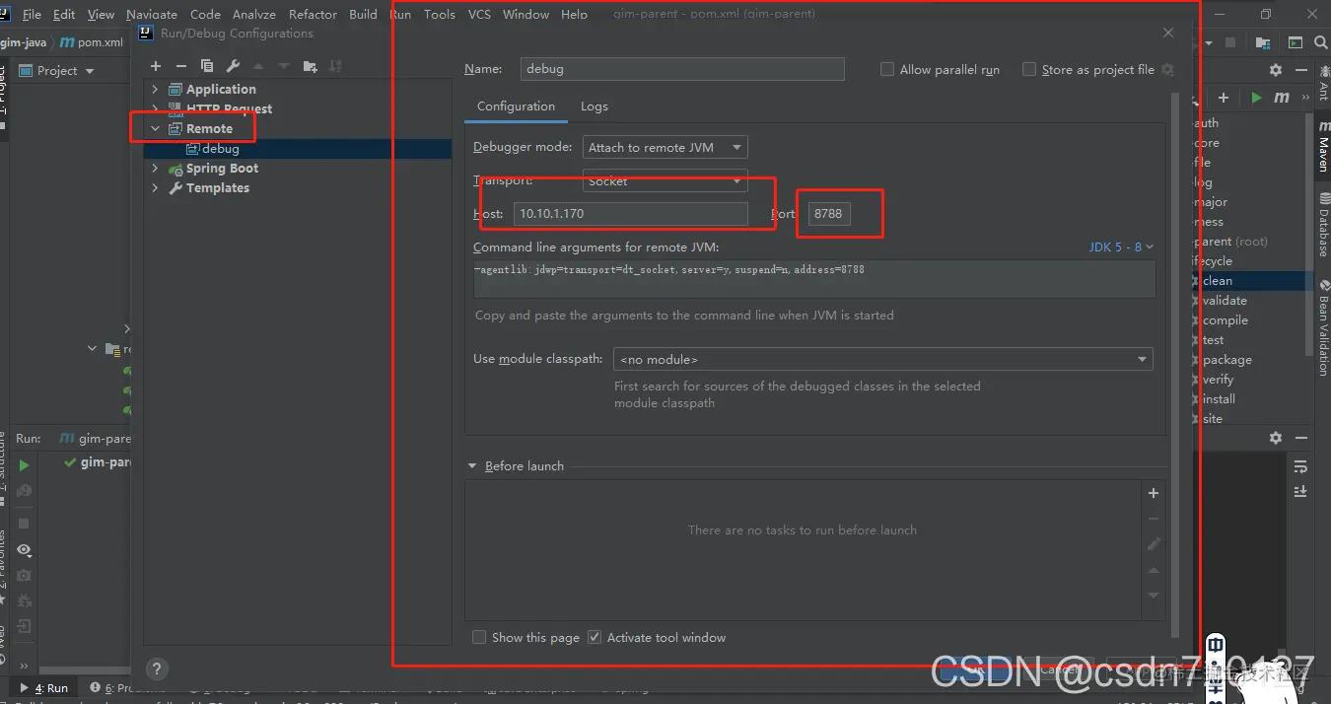
Task: Open the edit templates wrench icon
Action: [233, 66]
